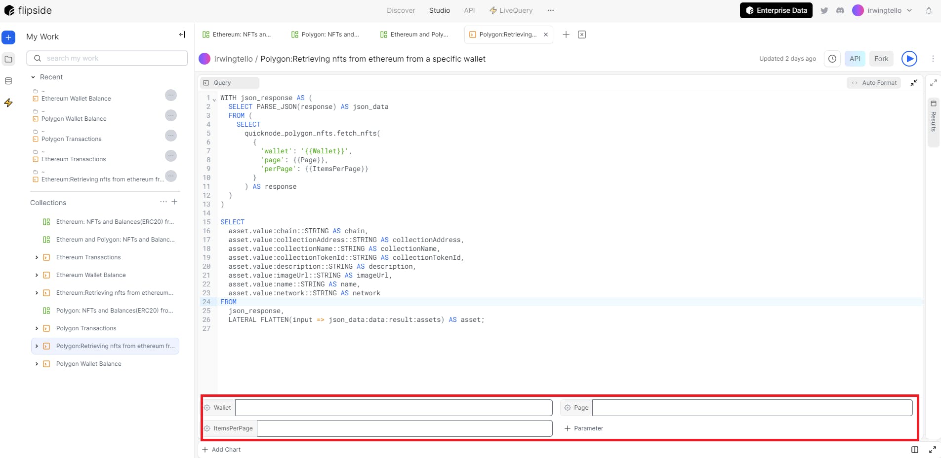Open the database icon in left rail

tap(8, 81)
